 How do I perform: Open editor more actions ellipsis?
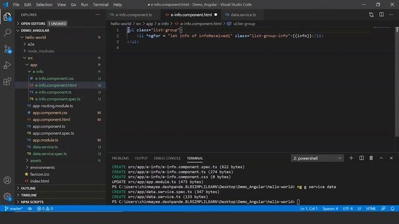392,15
